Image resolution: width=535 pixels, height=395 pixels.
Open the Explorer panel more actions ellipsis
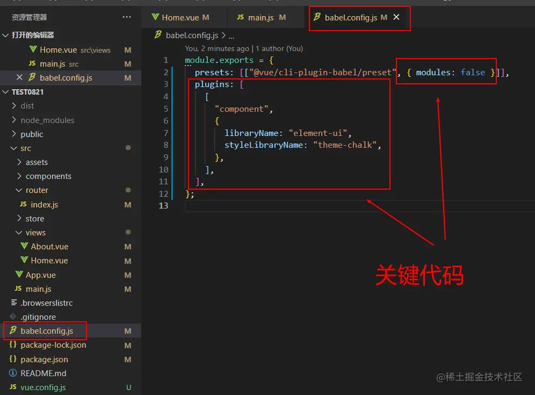point(127,17)
